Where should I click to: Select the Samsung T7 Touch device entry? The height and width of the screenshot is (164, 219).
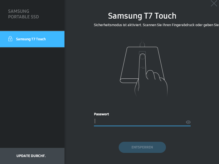[32, 39]
